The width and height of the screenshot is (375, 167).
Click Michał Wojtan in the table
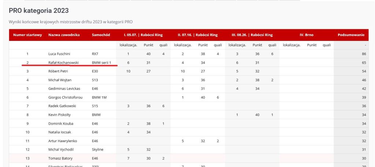(60, 80)
